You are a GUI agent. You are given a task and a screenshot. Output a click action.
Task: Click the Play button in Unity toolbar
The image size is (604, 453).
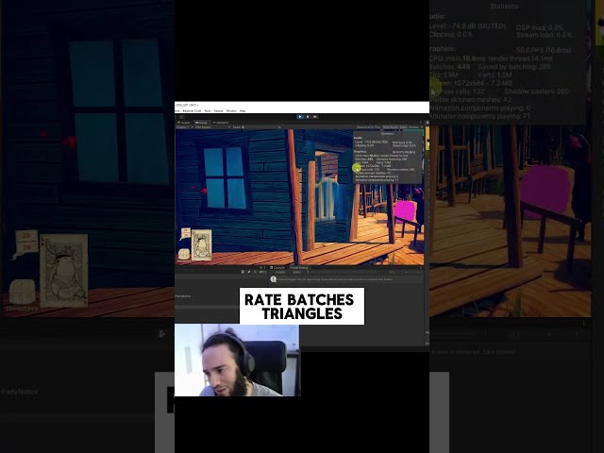[x=300, y=117]
